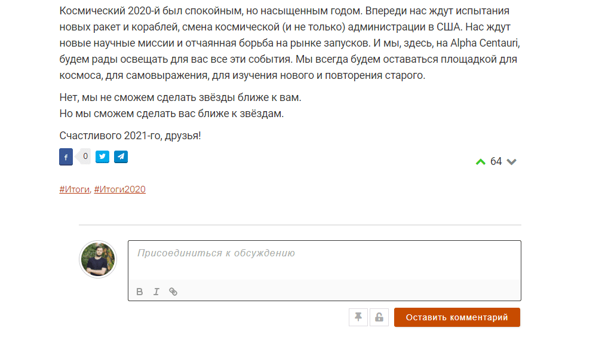Share the post on Twitter
The height and width of the screenshot is (340, 599).
click(x=103, y=157)
